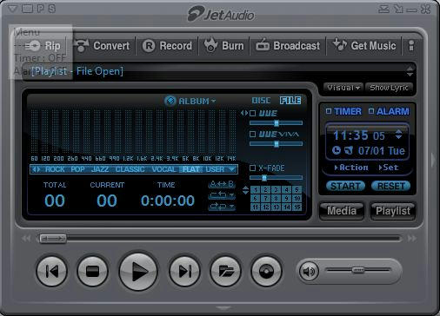440x316 pixels.
Task: Enable the BBE checkbox
Action: click(x=253, y=113)
